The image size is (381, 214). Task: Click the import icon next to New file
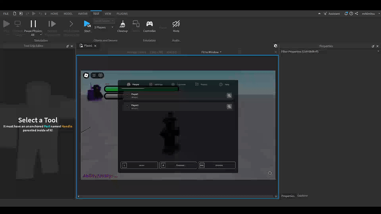(21, 14)
